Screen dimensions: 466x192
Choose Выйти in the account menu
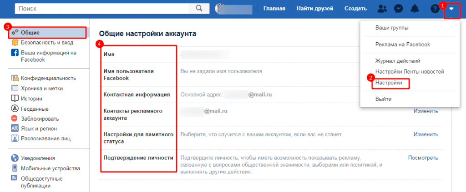coord(383,99)
